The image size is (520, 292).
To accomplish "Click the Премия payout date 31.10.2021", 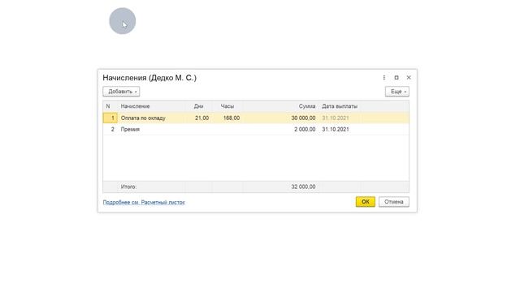I will coord(336,129).
